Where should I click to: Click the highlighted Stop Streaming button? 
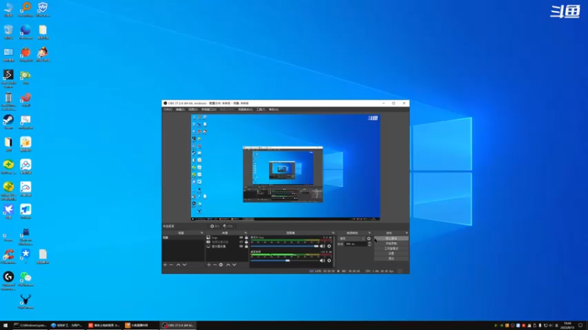[x=391, y=238]
